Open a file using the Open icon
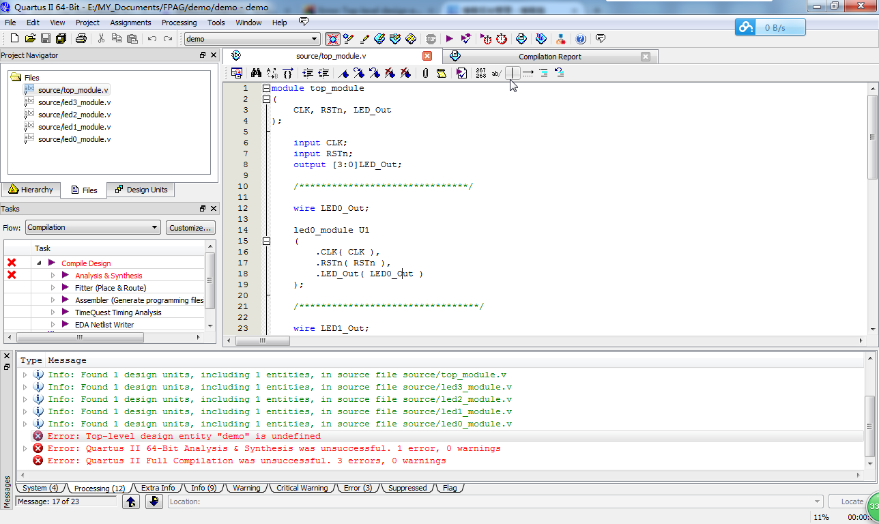This screenshot has height=524, width=879. (x=30, y=39)
